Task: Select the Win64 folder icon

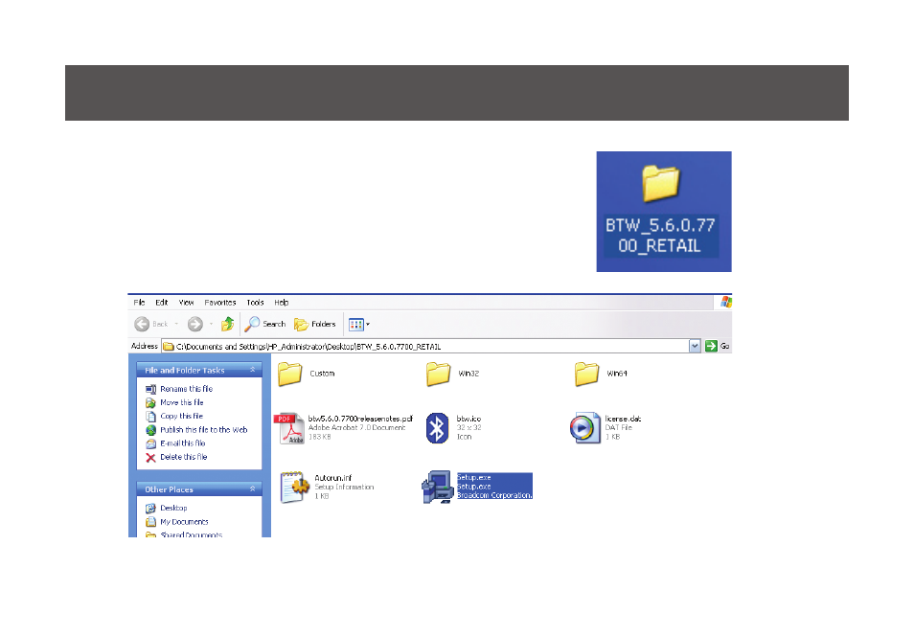Action: click(x=587, y=374)
